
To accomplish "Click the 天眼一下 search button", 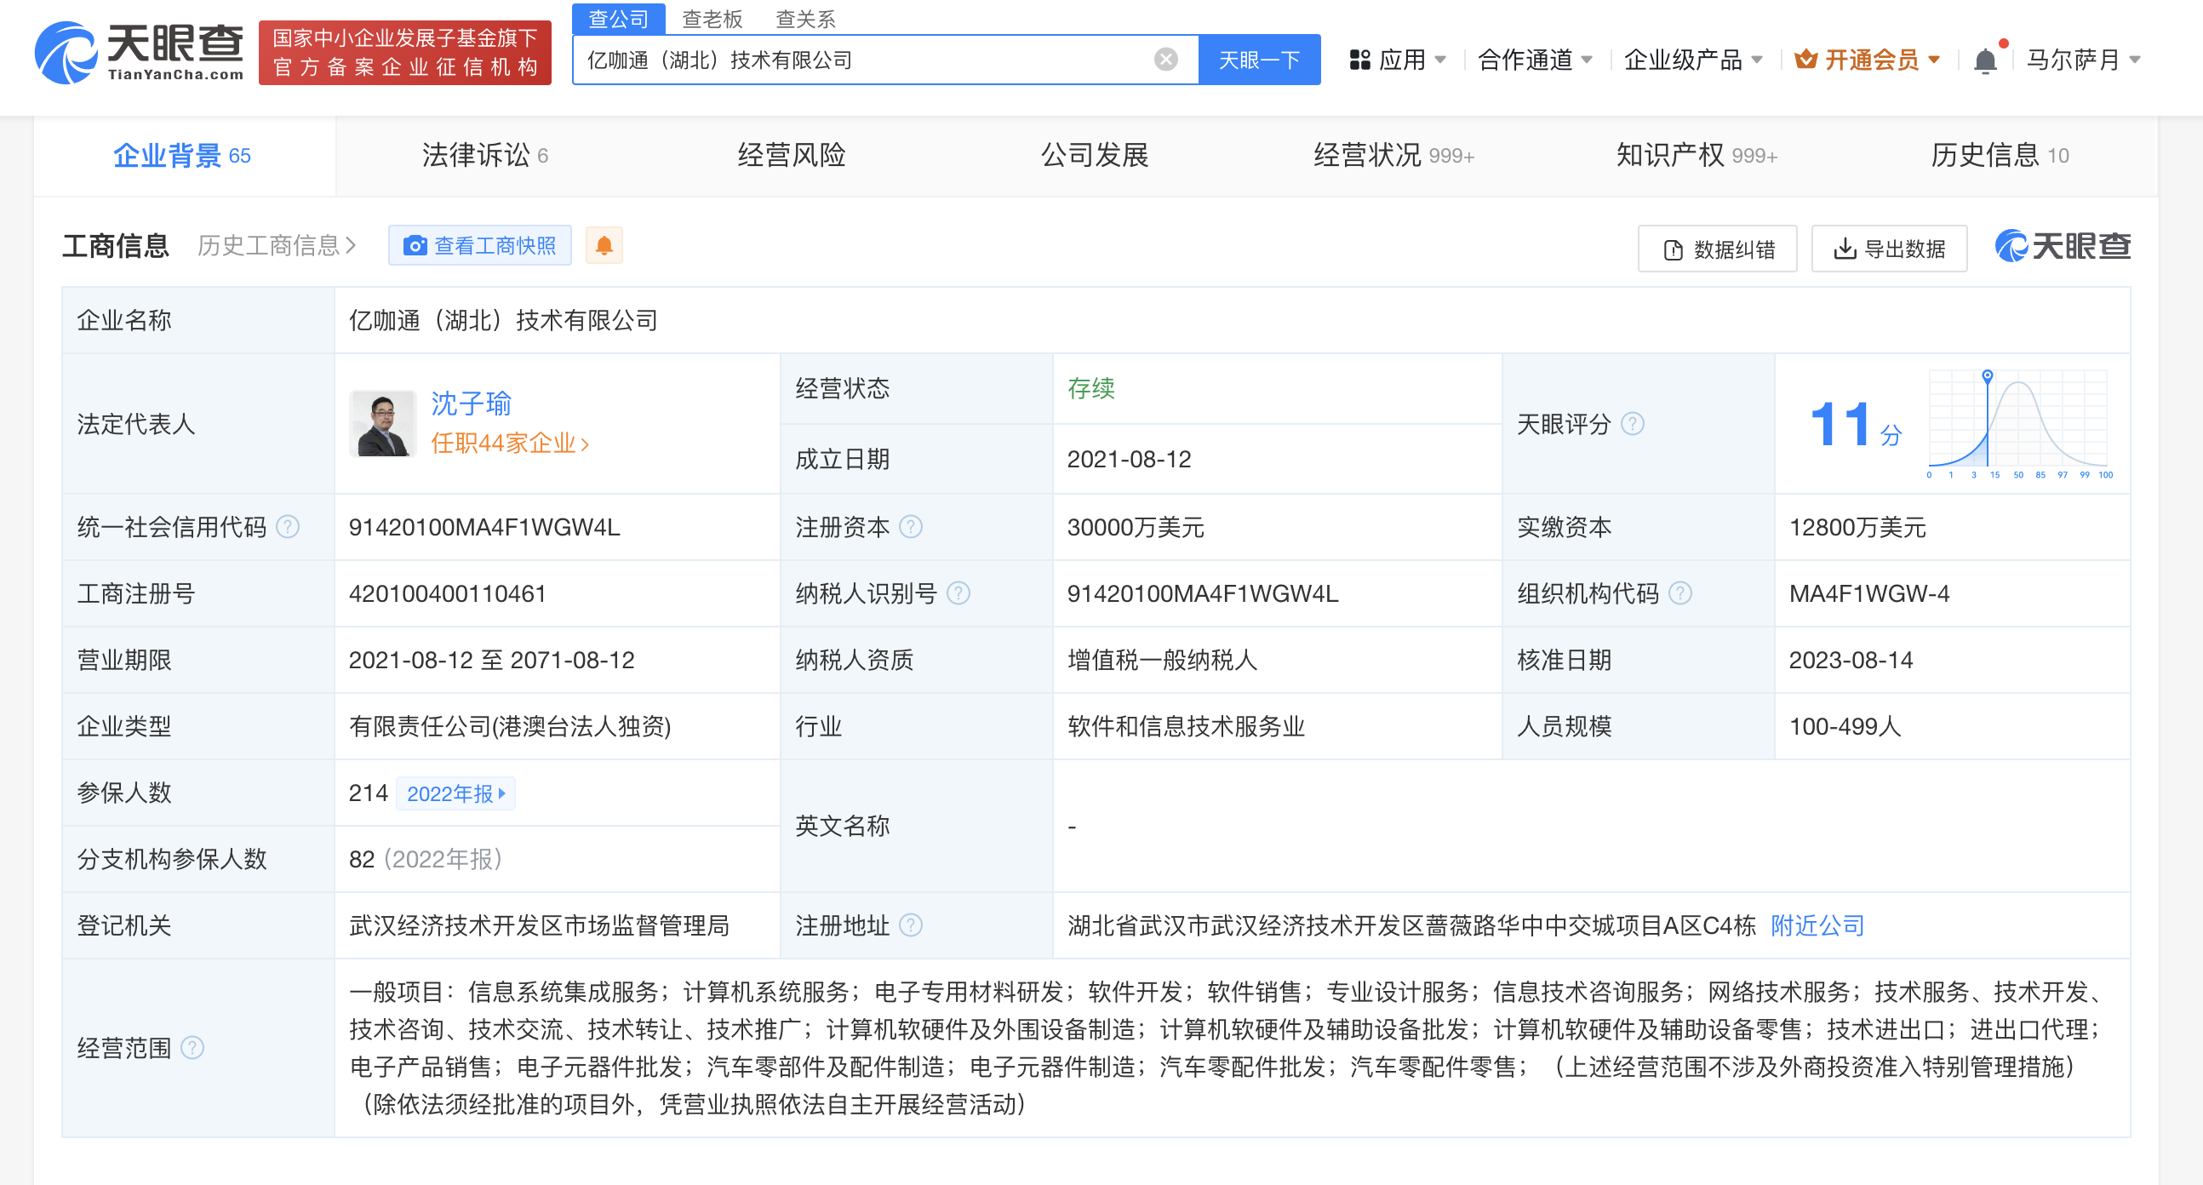I will tap(1258, 60).
